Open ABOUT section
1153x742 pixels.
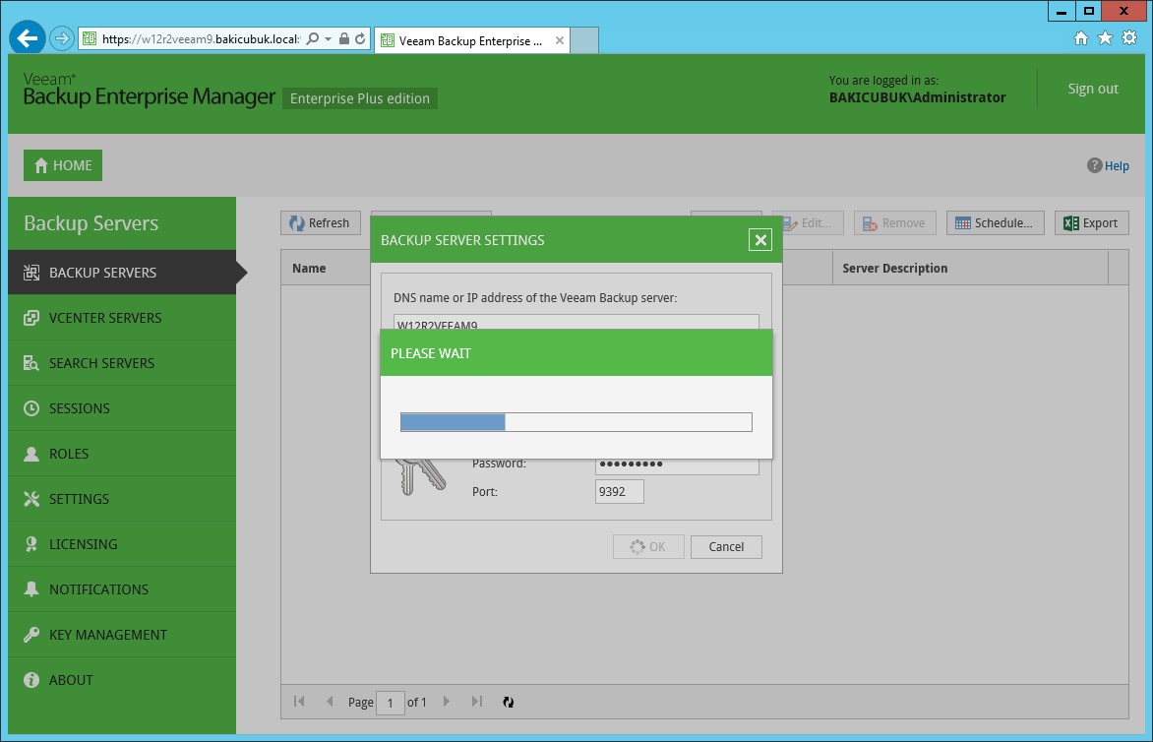tap(122, 680)
